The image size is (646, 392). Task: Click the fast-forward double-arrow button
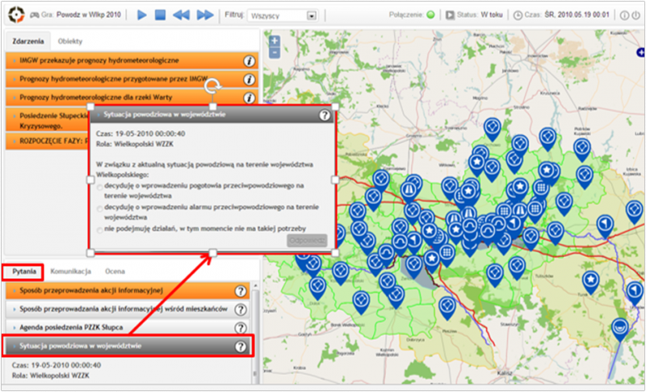point(205,15)
